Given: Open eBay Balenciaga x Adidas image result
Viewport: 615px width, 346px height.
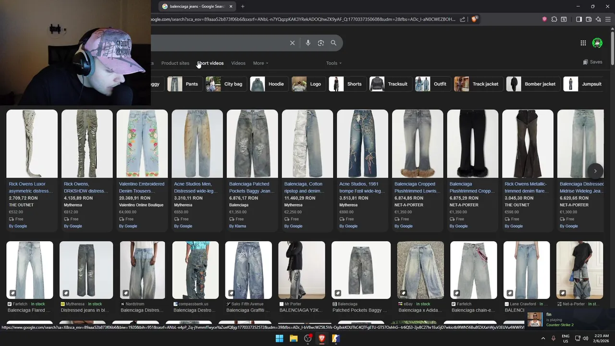Looking at the screenshot, I should tap(420, 270).
